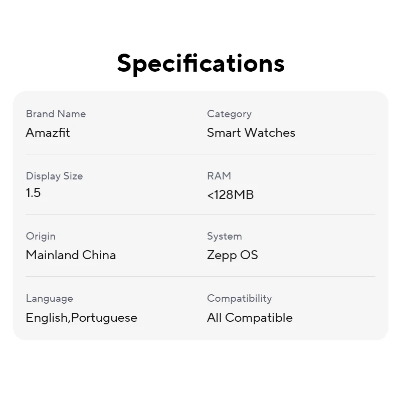Select the Category label

[230, 114]
